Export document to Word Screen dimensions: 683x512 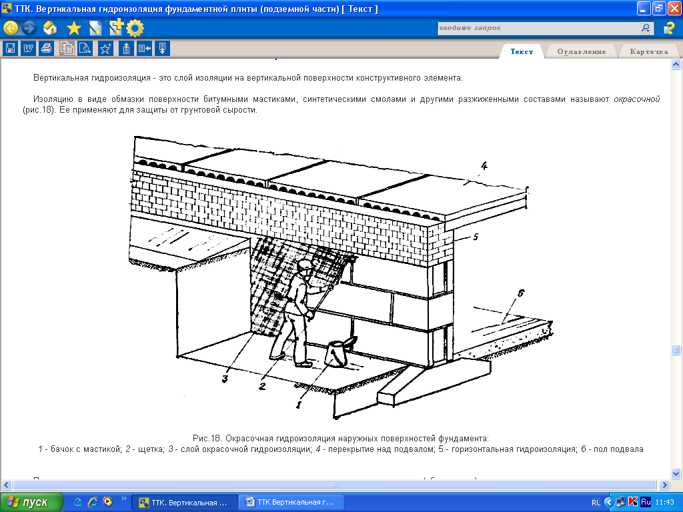[28, 48]
